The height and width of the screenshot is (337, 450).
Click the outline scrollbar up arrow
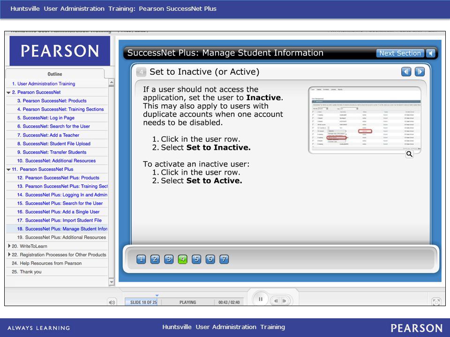click(x=112, y=82)
